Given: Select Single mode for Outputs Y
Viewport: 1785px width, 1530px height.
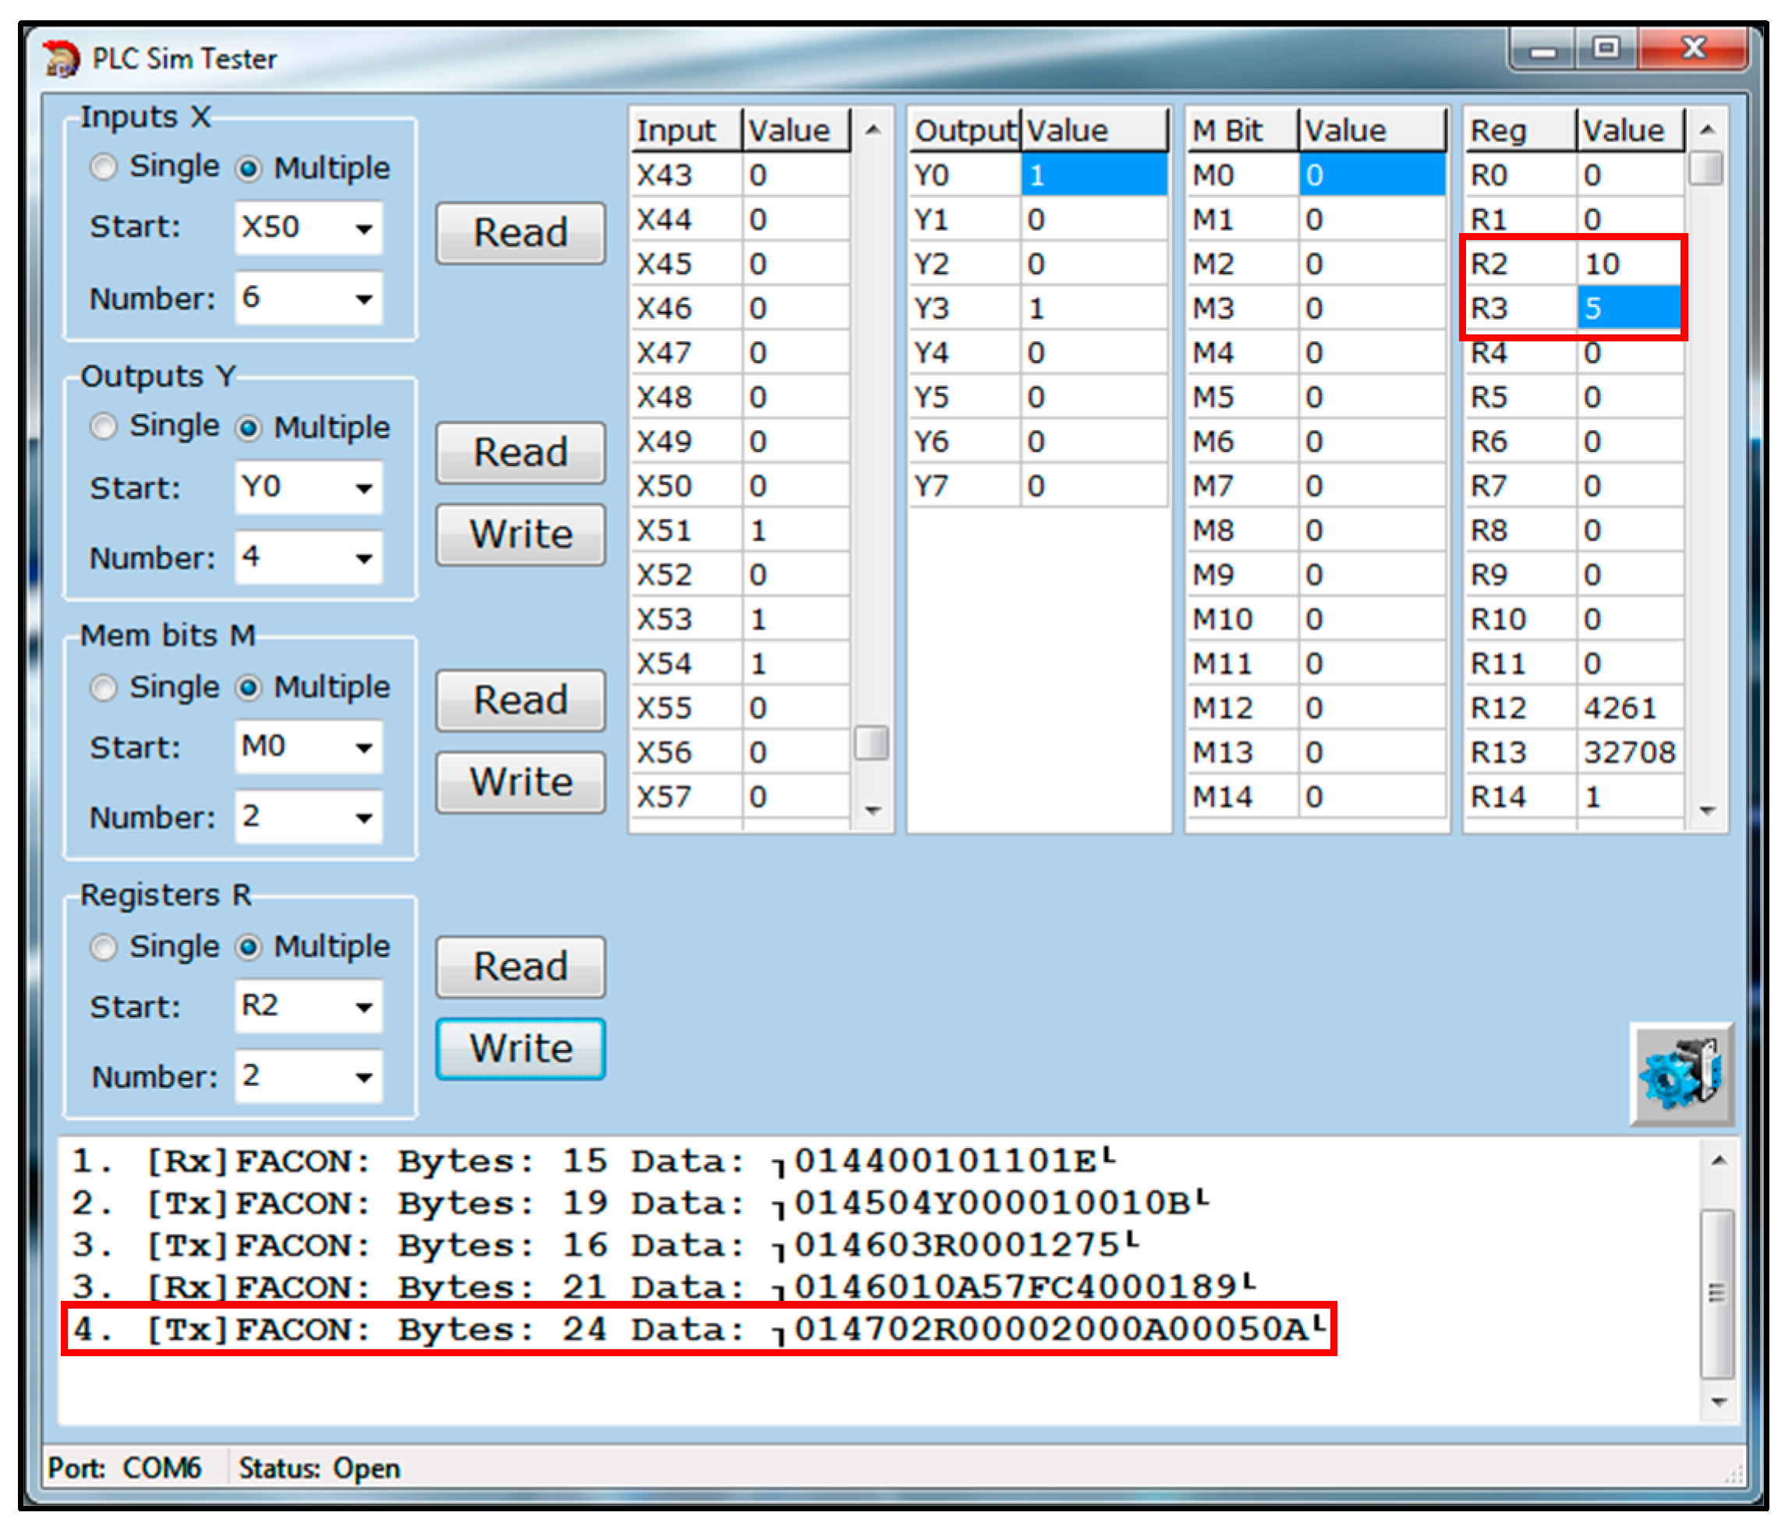Looking at the screenshot, I should pos(104,427).
